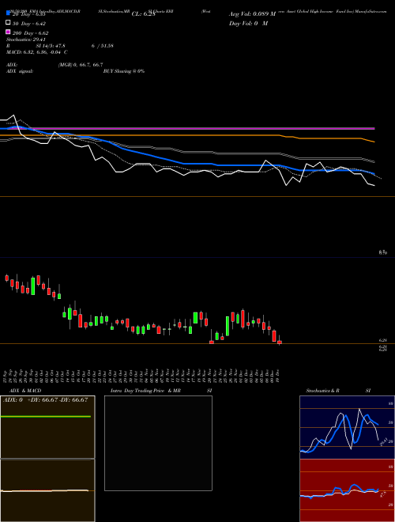Click the blue 20 Day legend swatch
The height and width of the screenshot is (522, 395).
[x=8, y=13]
